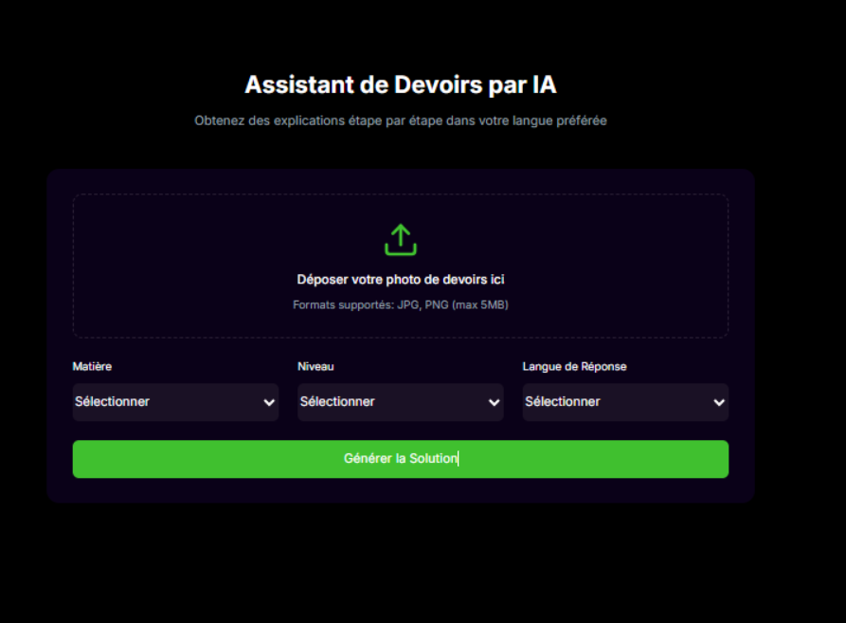The width and height of the screenshot is (846, 623).
Task: Open the Matière select box
Action: 175,402
